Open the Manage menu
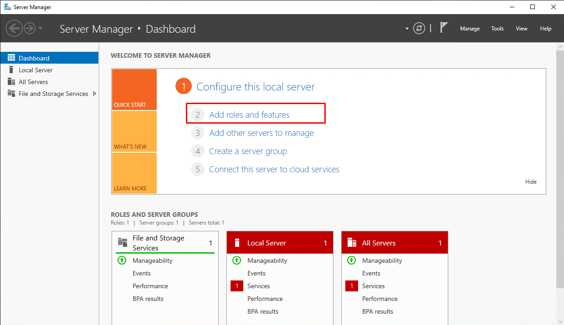This screenshot has width=564, height=325. pyautogui.click(x=470, y=28)
